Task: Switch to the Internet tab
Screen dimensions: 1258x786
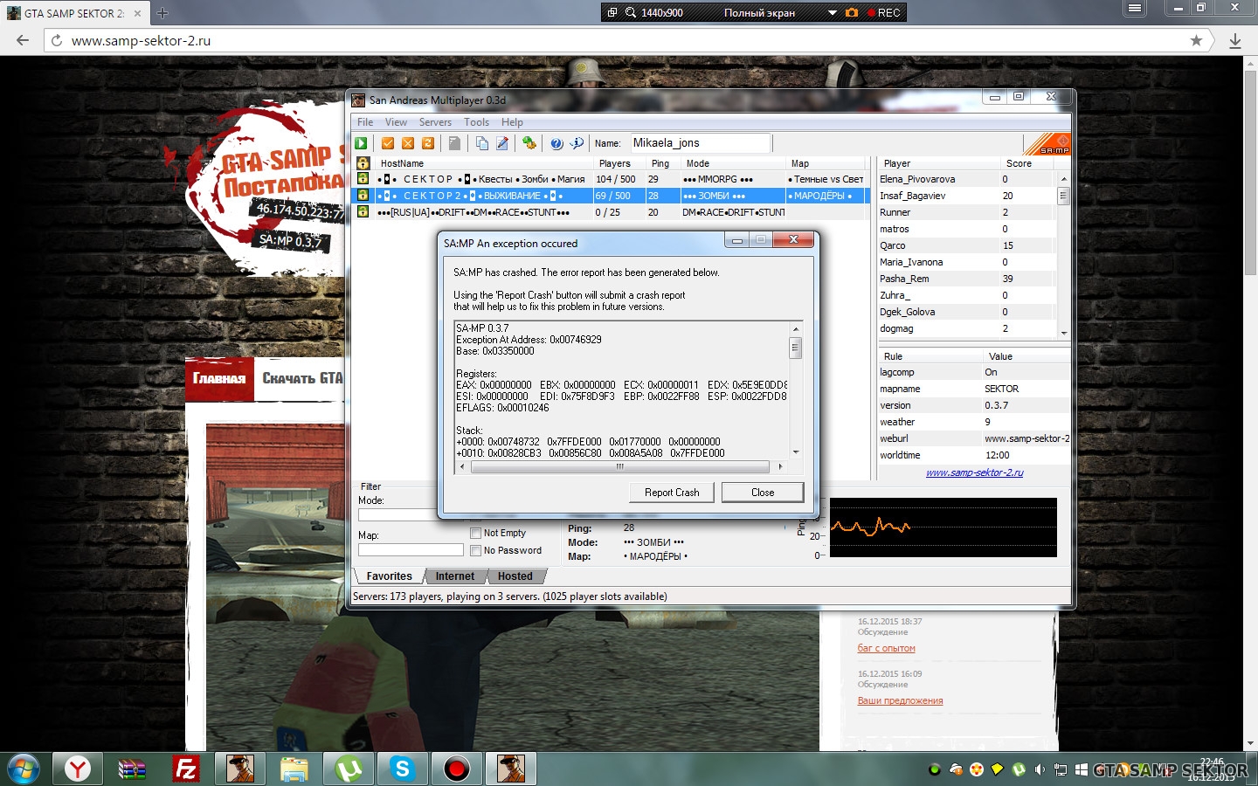Action: click(x=455, y=576)
